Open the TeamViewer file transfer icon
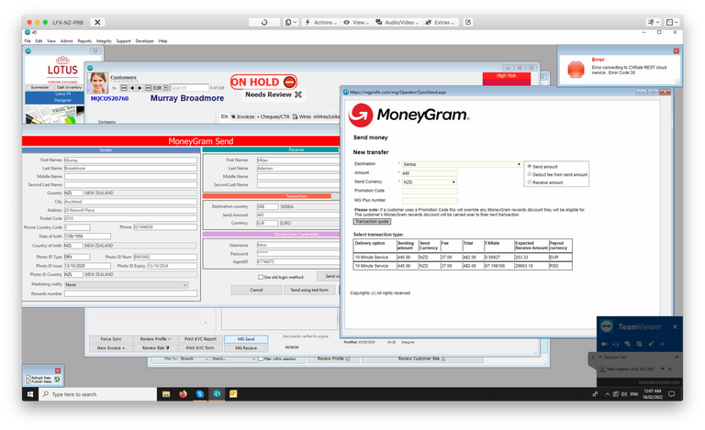The image size is (705, 430). pos(639,344)
